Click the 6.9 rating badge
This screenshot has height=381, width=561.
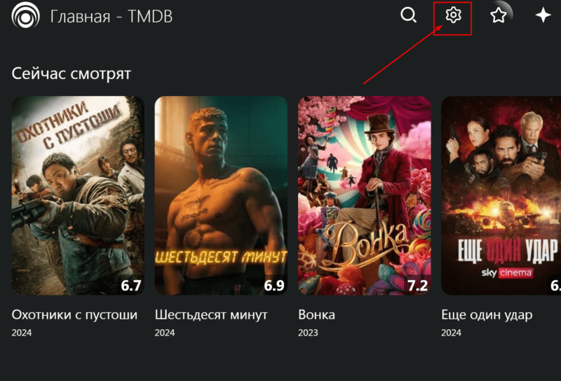click(x=274, y=285)
